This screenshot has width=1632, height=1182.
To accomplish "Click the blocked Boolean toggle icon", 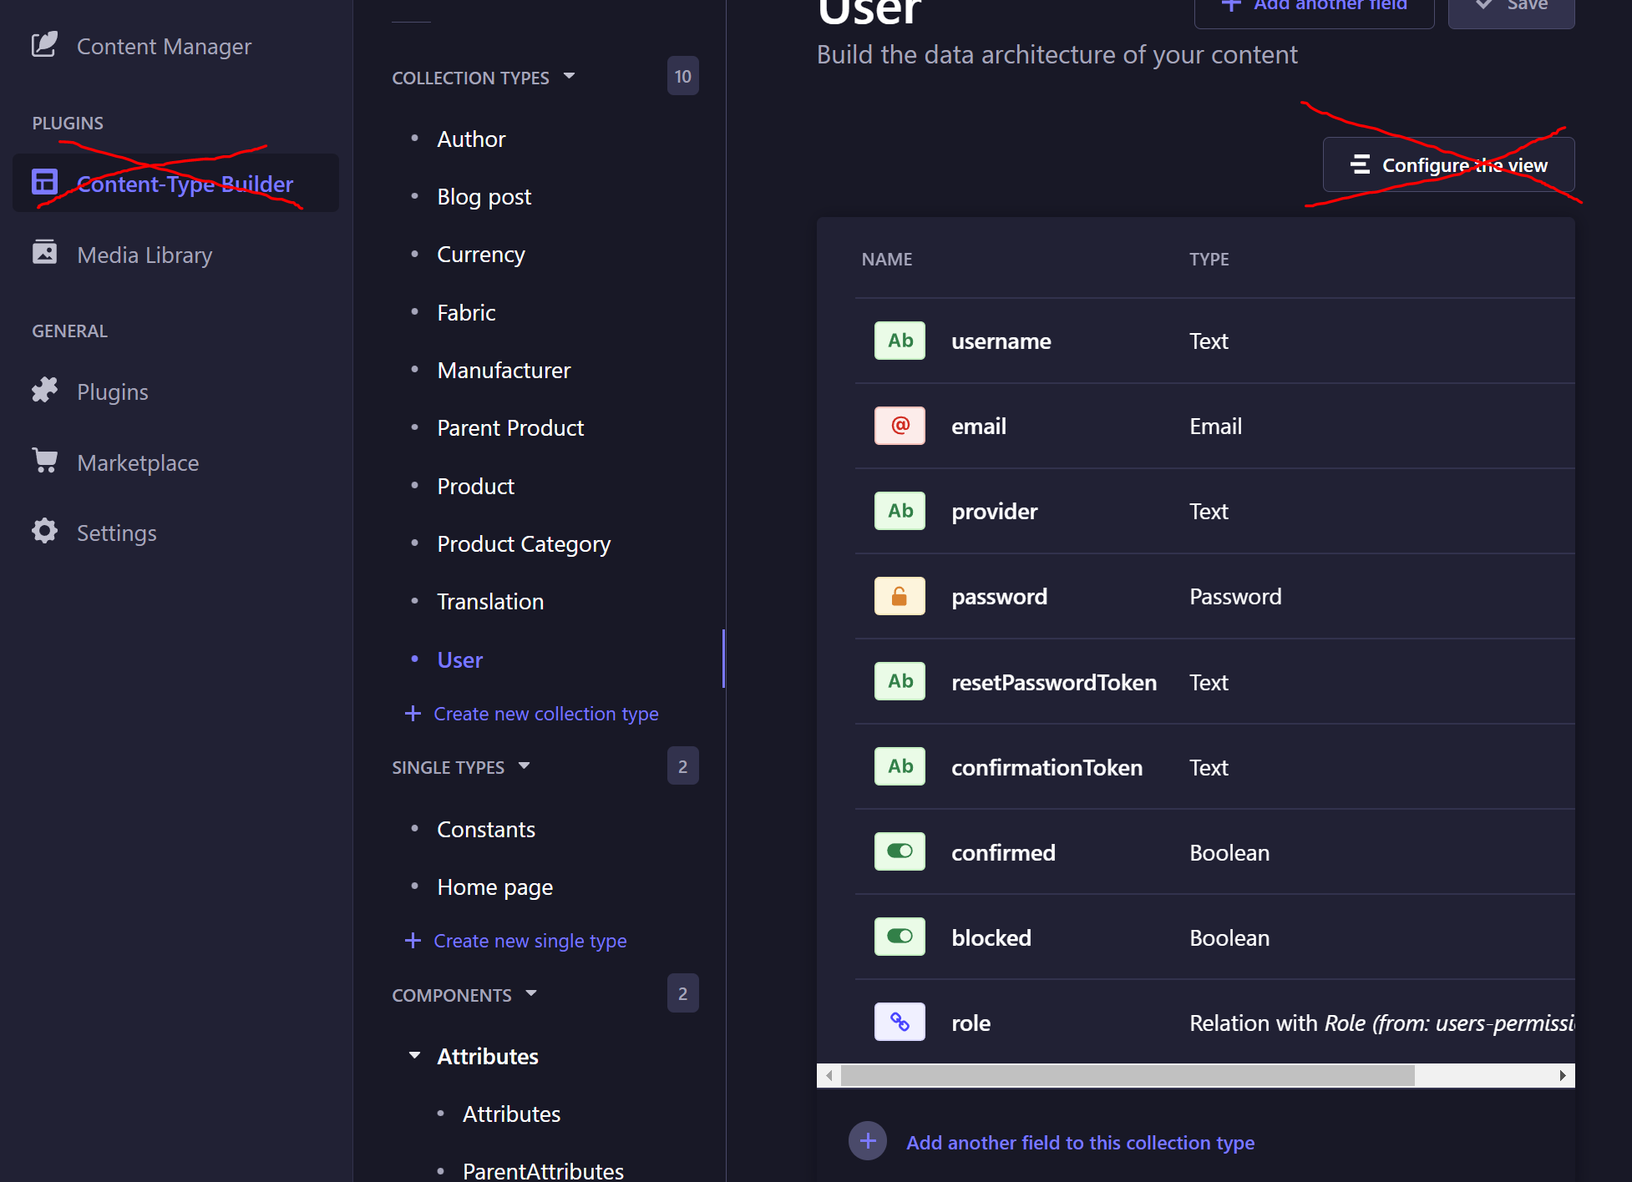I will (x=900, y=937).
